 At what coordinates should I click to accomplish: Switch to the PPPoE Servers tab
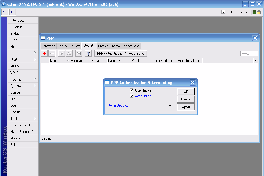[69, 46]
